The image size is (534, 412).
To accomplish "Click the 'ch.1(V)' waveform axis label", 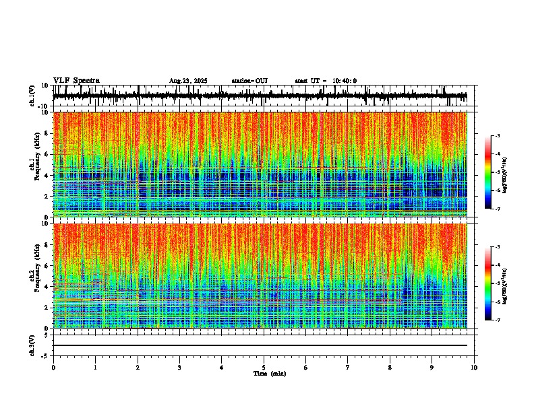I will click(x=32, y=96).
